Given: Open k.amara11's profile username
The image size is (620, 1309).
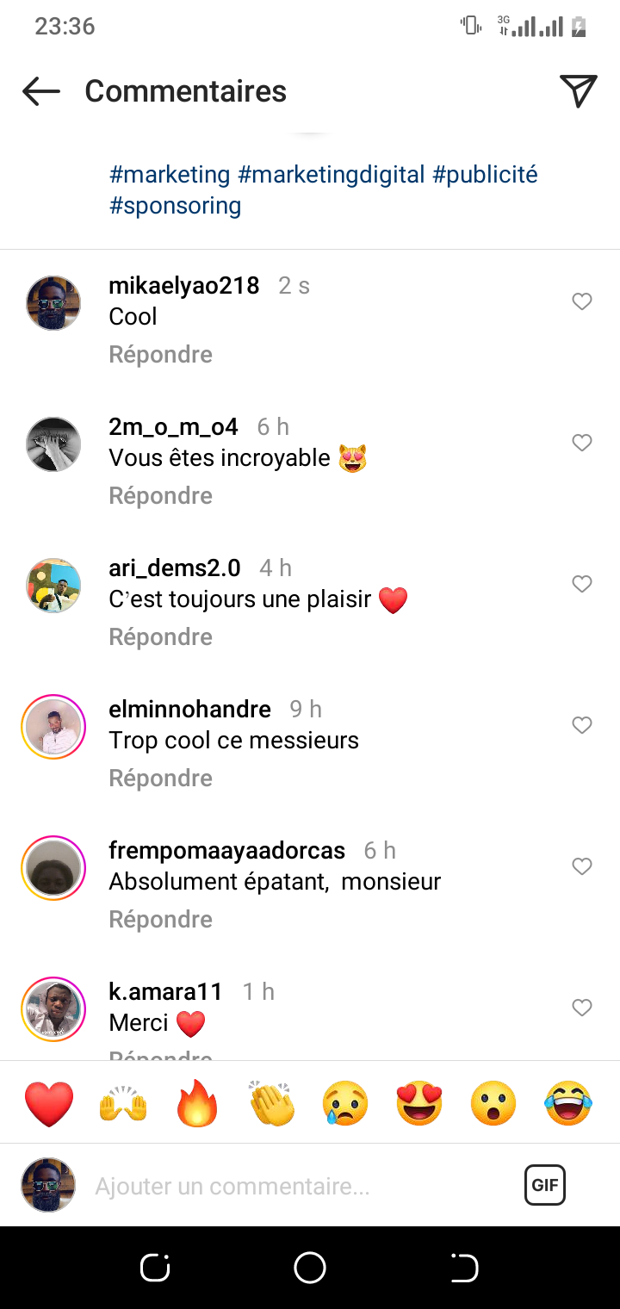Looking at the screenshot, I should tap(166, 992).
